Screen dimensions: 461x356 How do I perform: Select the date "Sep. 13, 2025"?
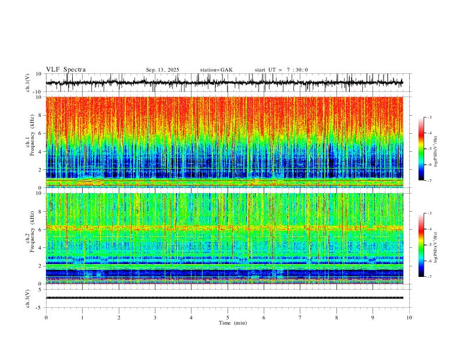(162, 70)
